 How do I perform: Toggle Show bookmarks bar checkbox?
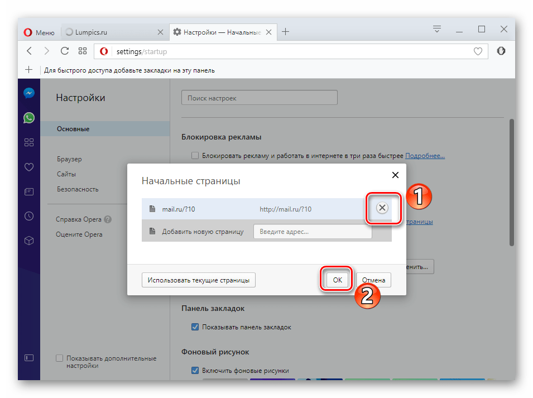(x=195, y=327)
